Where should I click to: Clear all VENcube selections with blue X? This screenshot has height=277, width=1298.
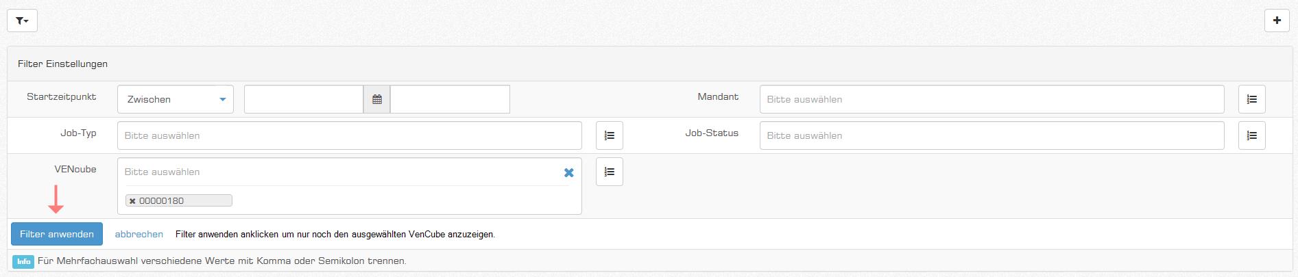click(568, 172)
